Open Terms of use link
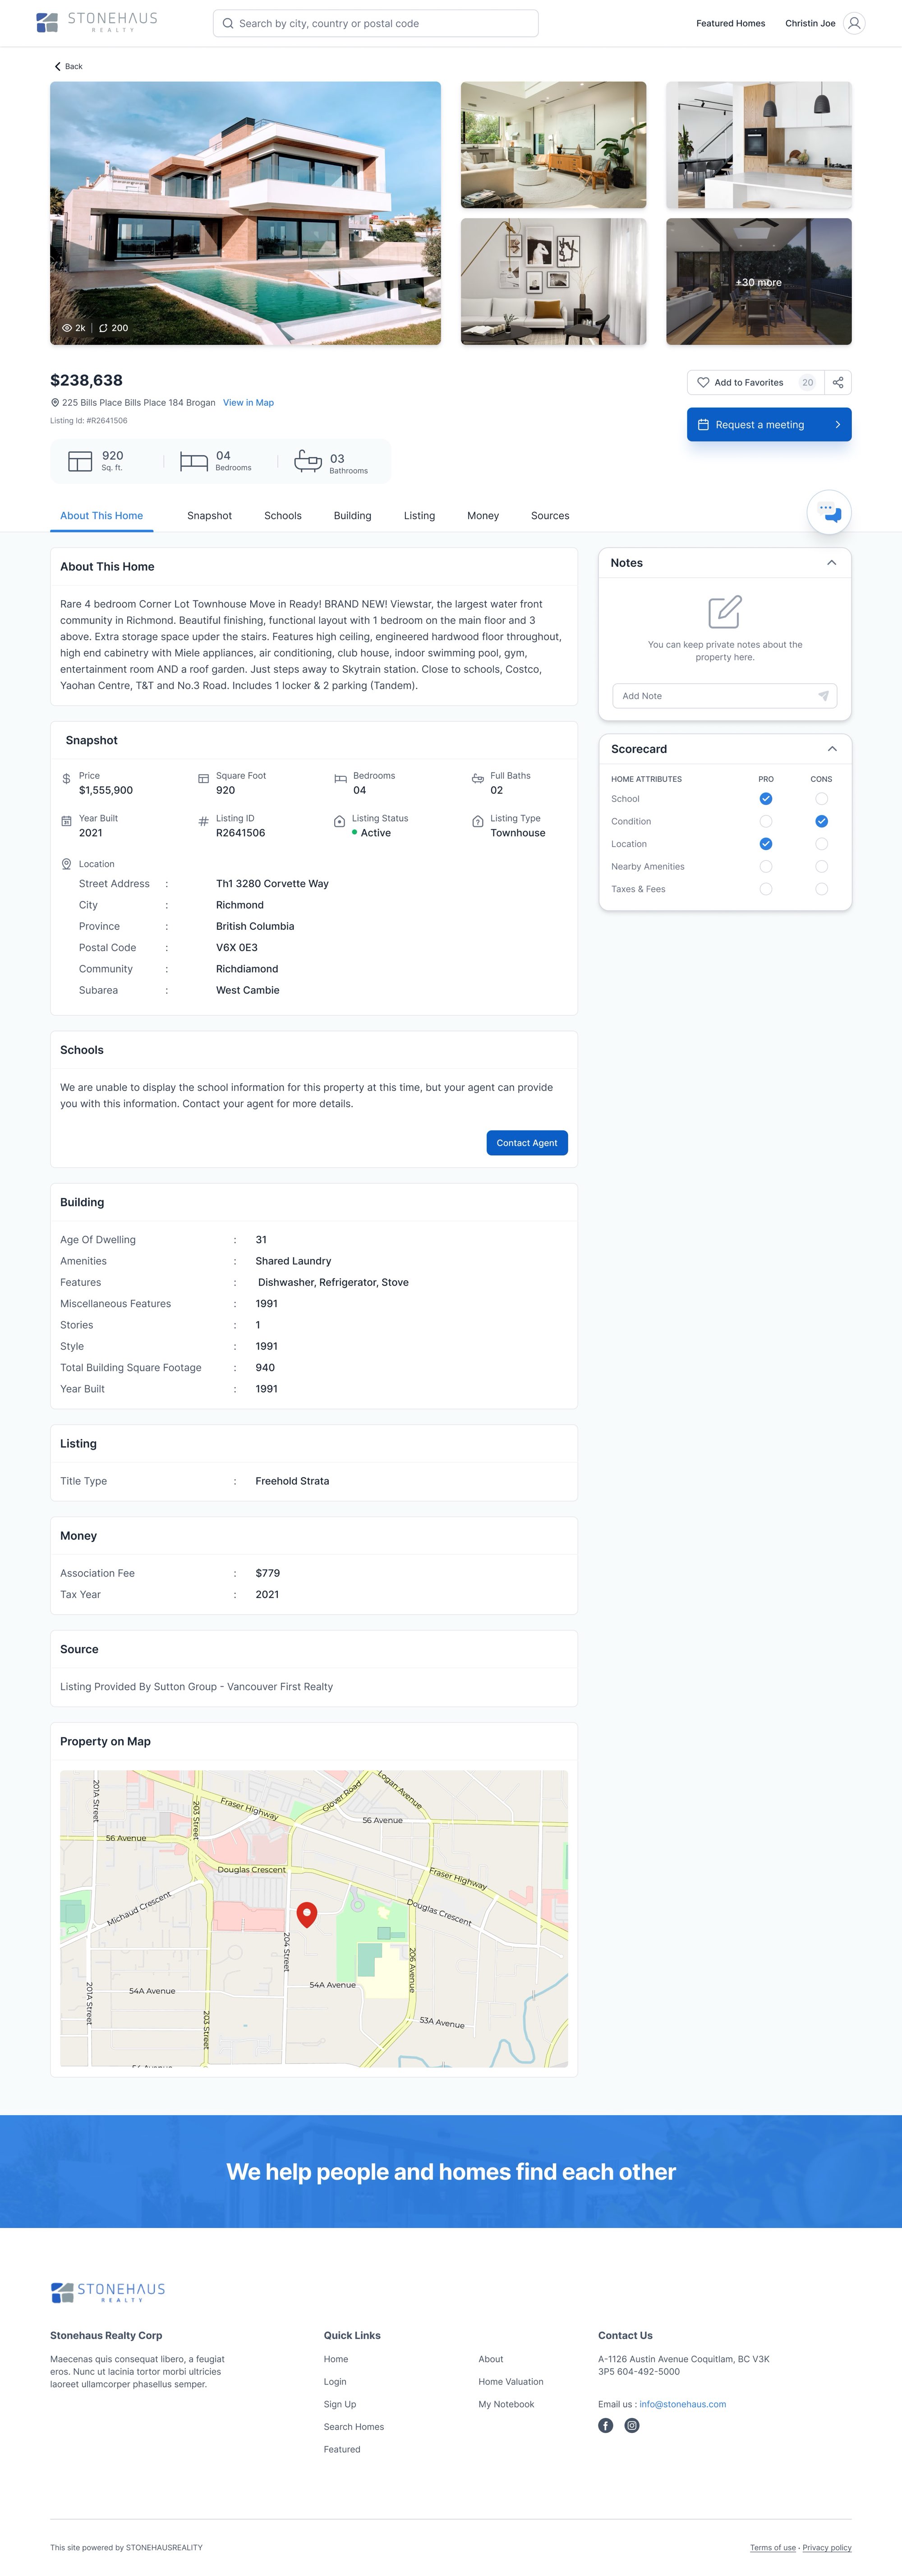Image resolution: width=902 pixels, height=2576 pixels. [x=773, y=2548]
